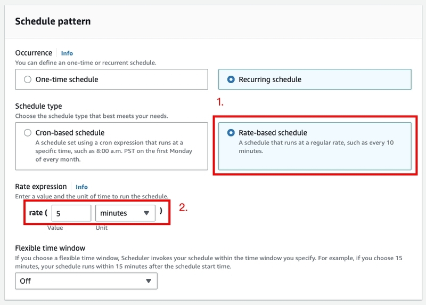Click the Rate-based schedule title text
Screen dimensions: 426x305
pos(273,133)
